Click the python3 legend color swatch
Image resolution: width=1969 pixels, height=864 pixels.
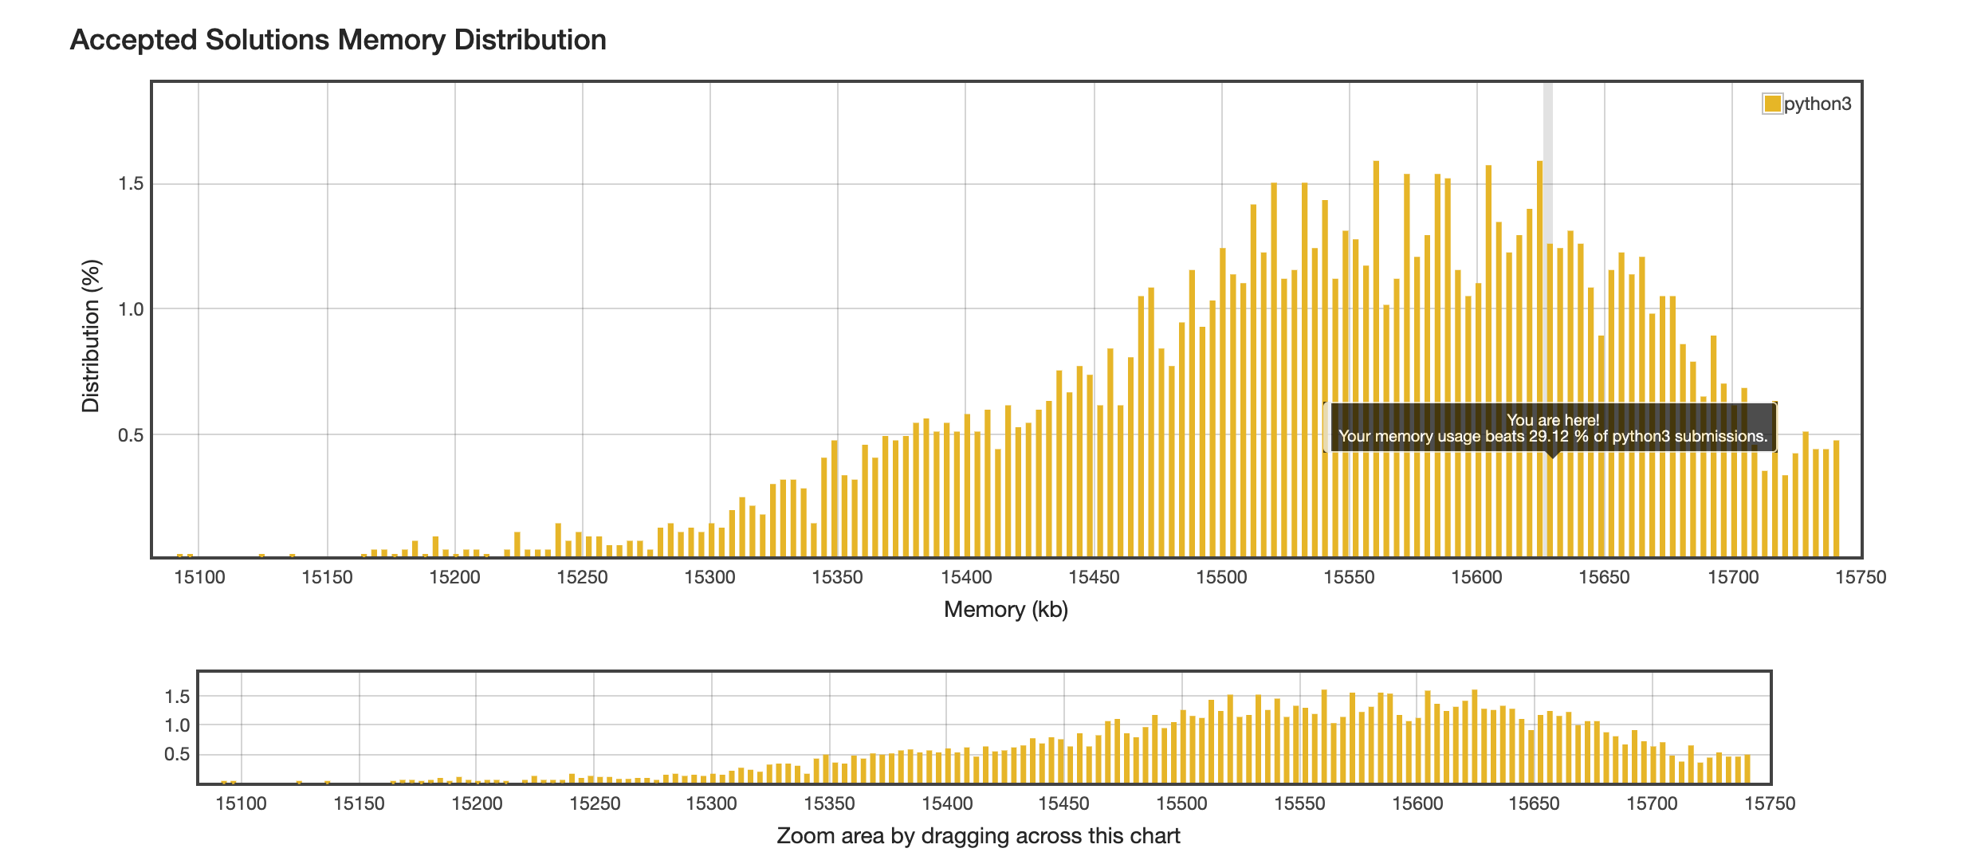(1772, 104)
